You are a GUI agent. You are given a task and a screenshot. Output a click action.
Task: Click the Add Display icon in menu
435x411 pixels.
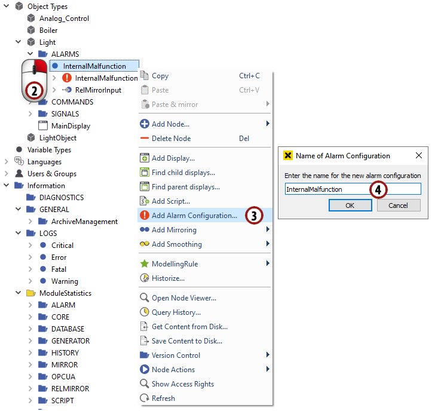click(144, 158)
